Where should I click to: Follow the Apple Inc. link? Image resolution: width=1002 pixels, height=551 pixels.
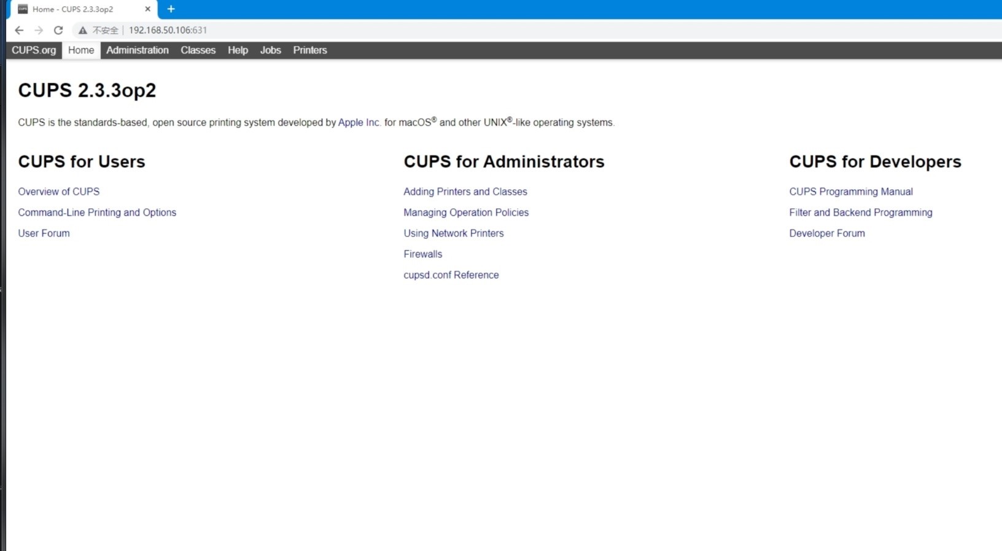359,122
